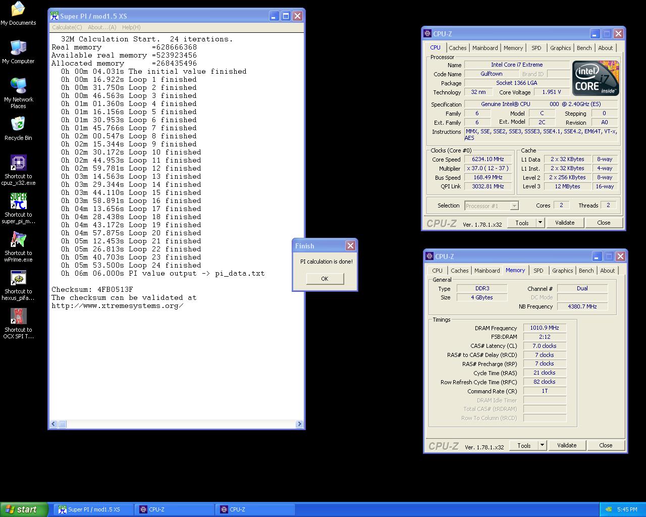Select Caches tab in upper CPU-Z window

(458, 48)
